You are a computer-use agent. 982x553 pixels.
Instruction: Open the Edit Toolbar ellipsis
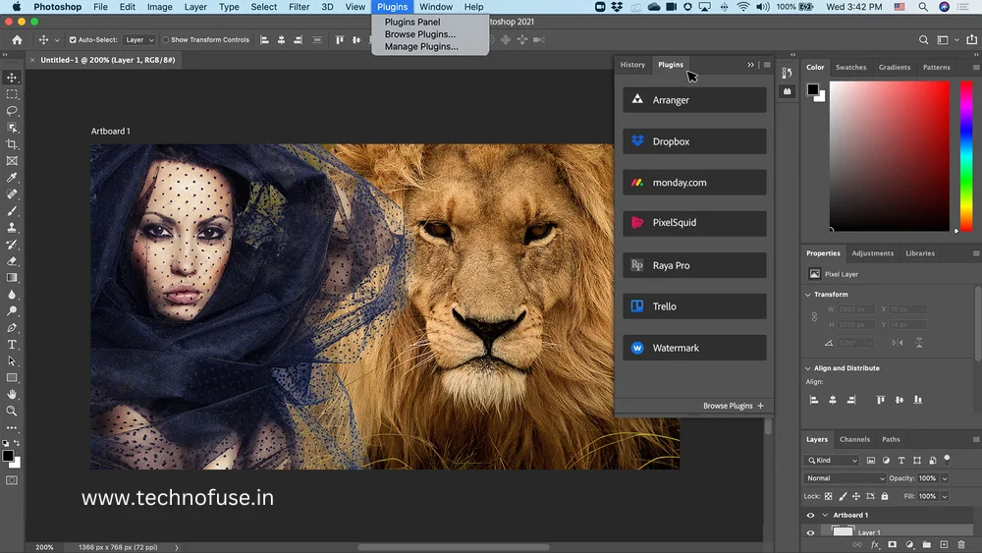pyautogui.click(x=12, y=427)
